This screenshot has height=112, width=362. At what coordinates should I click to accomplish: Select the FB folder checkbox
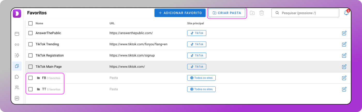(31, 78)
